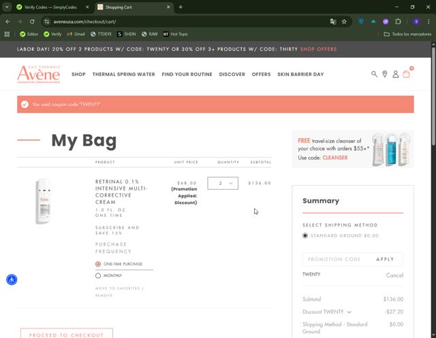The image size is (436, 338).
Task: Open Thermal Spring Water menu
Action: 124,74
